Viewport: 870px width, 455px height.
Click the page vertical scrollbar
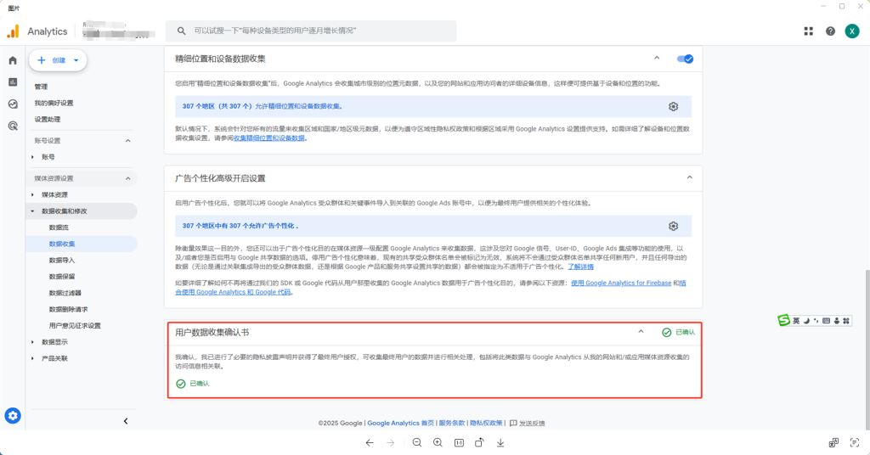(x=867, y=349)
